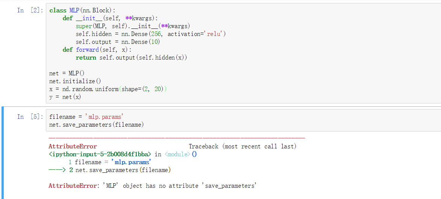Click traceback line 1 filename = 'mlp.params'

110,162
